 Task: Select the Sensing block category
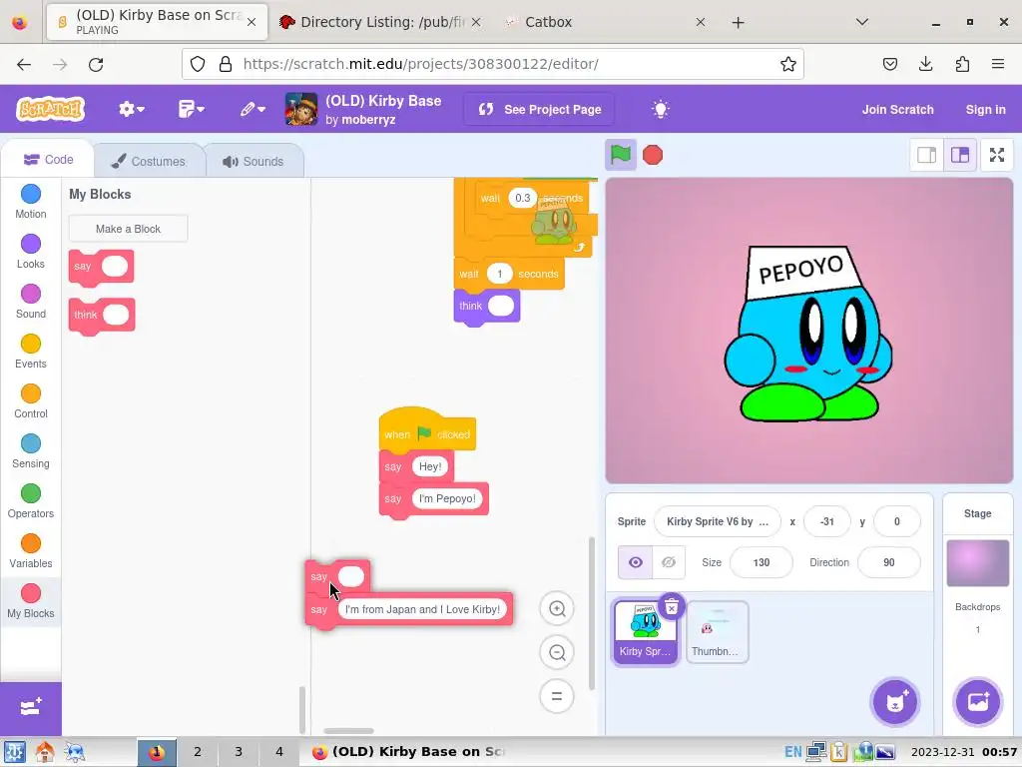31,451
